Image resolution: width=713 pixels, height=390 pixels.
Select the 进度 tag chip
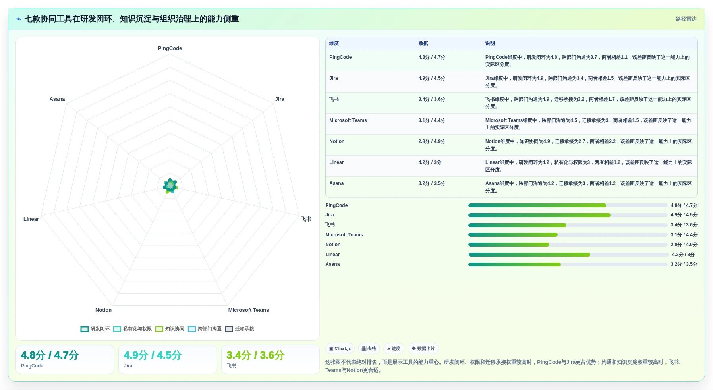pyautogui.click(x=394, y=348)
